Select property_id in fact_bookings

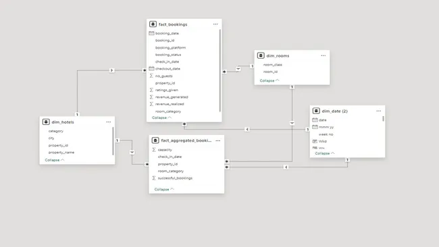(165, 83)
